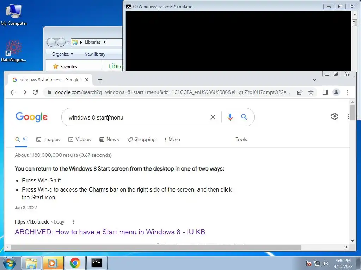Viewport: 361px width, 270px height.
Task: Clear the Google search box
Action: pos(213,117)
